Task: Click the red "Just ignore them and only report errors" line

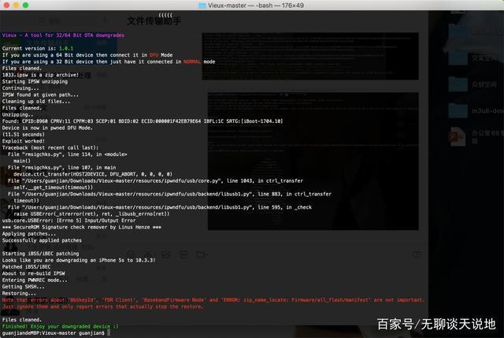Action: pyautogui.click(x=102, y=306)
